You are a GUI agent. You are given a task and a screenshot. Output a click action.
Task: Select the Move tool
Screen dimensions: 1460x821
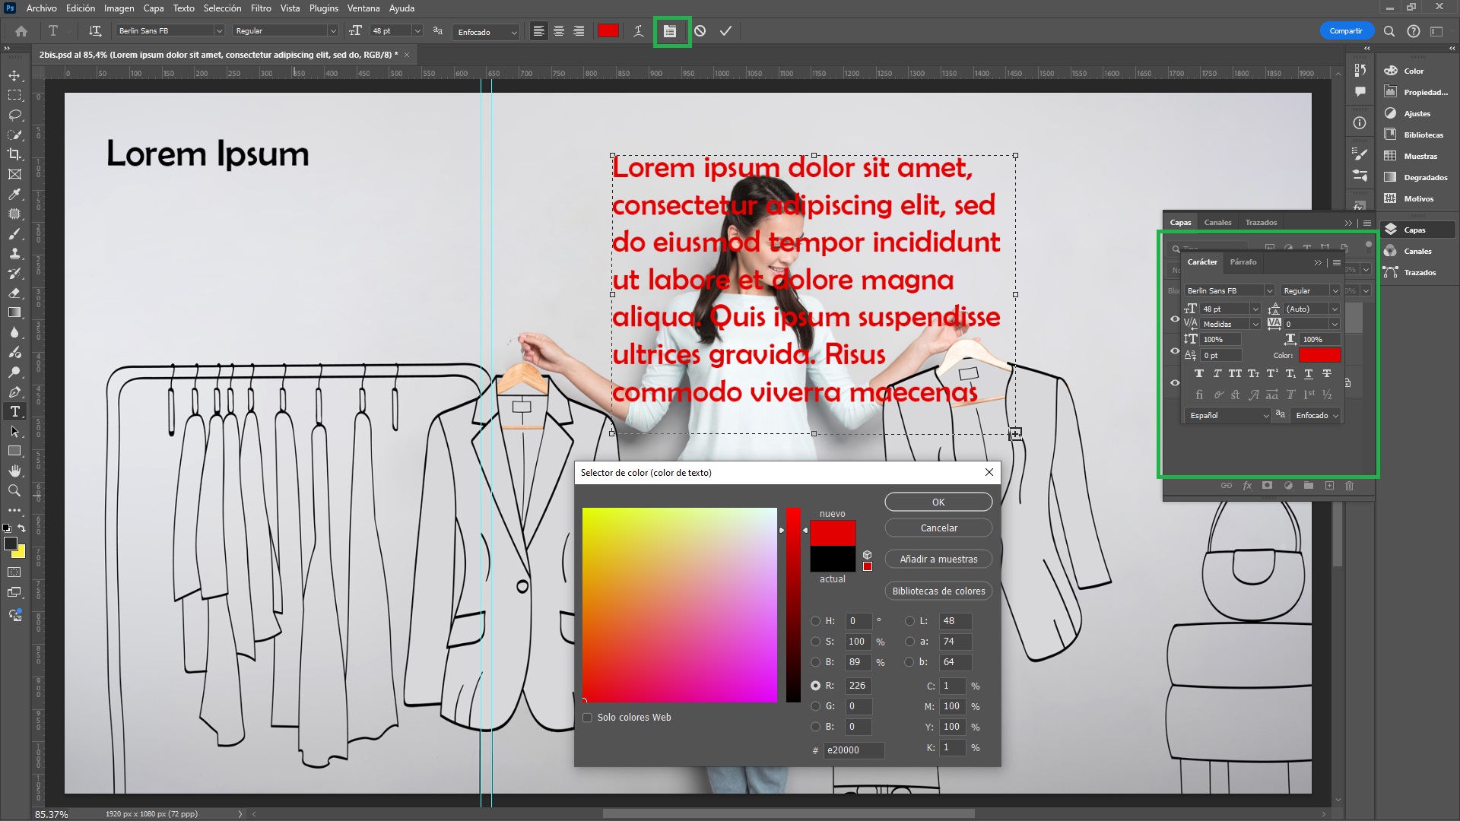pos(14,75)
